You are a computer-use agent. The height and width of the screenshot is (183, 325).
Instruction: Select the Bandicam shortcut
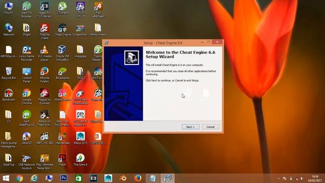coord(9,95)
